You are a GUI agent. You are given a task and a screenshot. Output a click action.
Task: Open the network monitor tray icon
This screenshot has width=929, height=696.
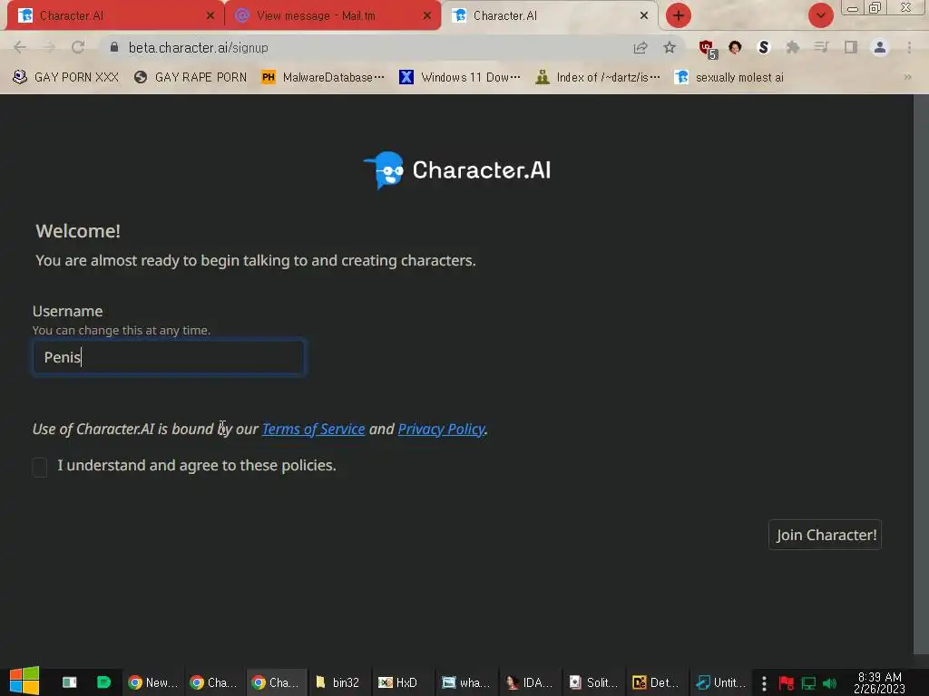click(x=808, y=683)
